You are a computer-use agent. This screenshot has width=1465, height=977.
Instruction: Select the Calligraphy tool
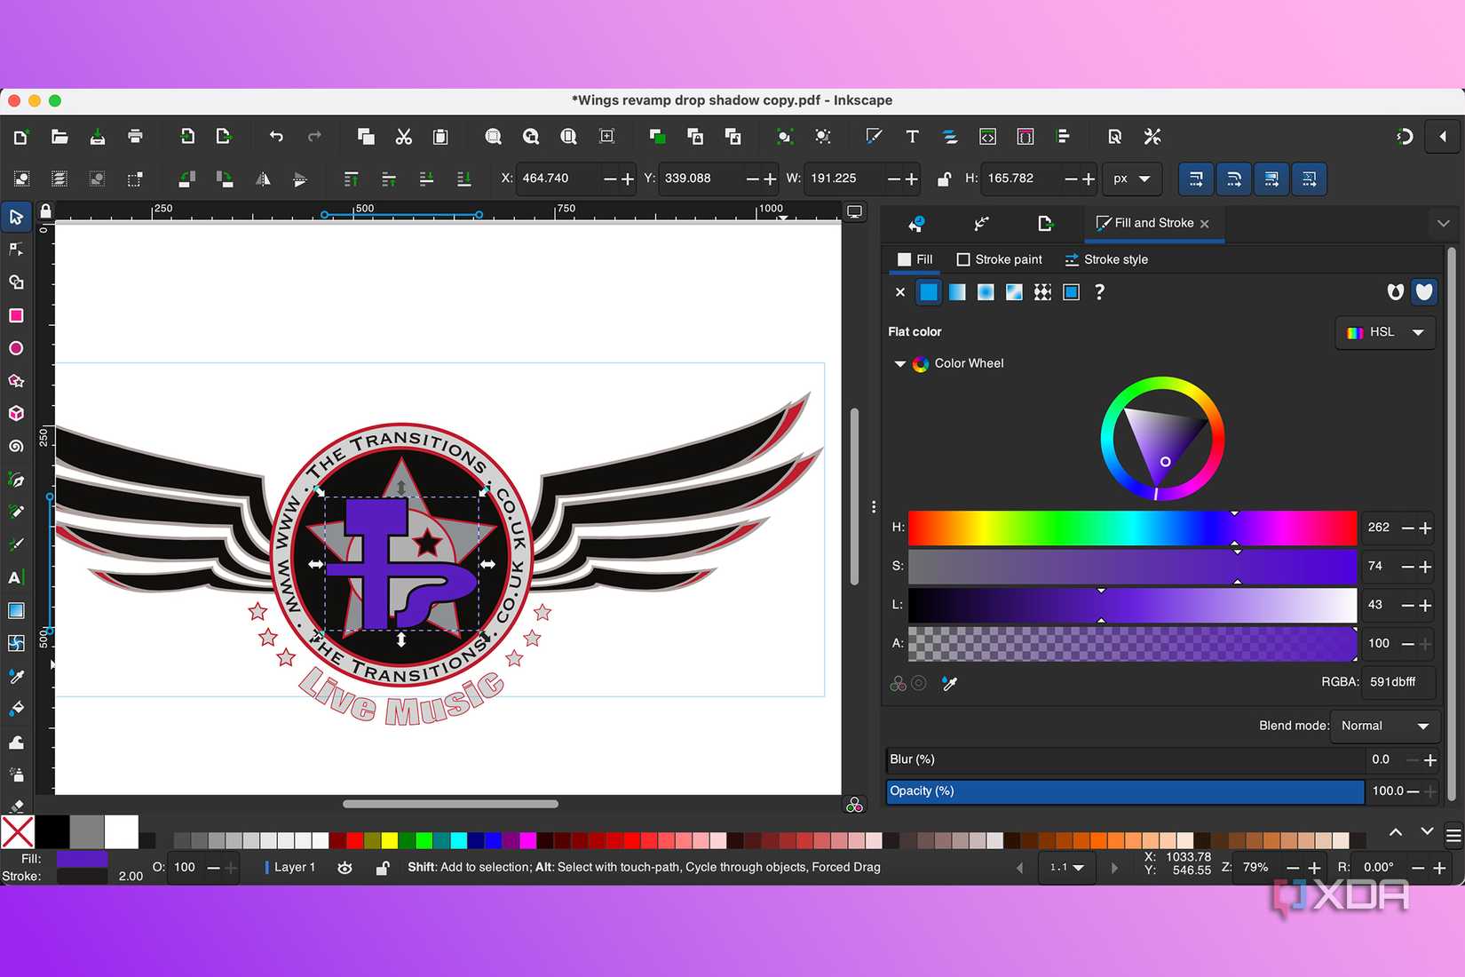(16, 544)
